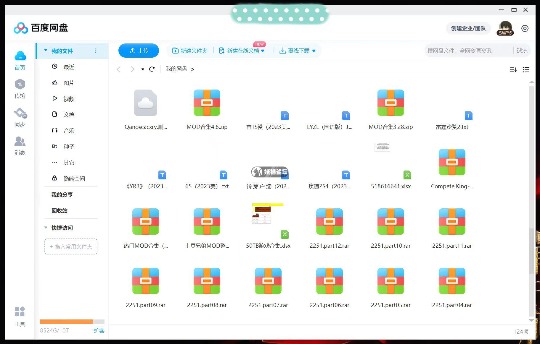Expand the 我的网盘 breadcrumb chevron
This screenshot has width=540, height=344.
(192, 69)
